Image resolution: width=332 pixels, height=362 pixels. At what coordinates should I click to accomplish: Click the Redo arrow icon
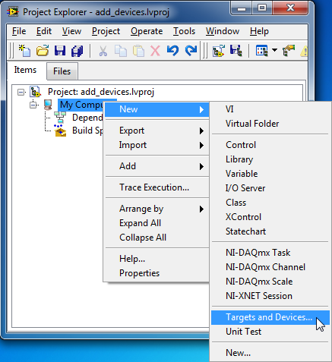pyautogui.click(x=191, y=50)
